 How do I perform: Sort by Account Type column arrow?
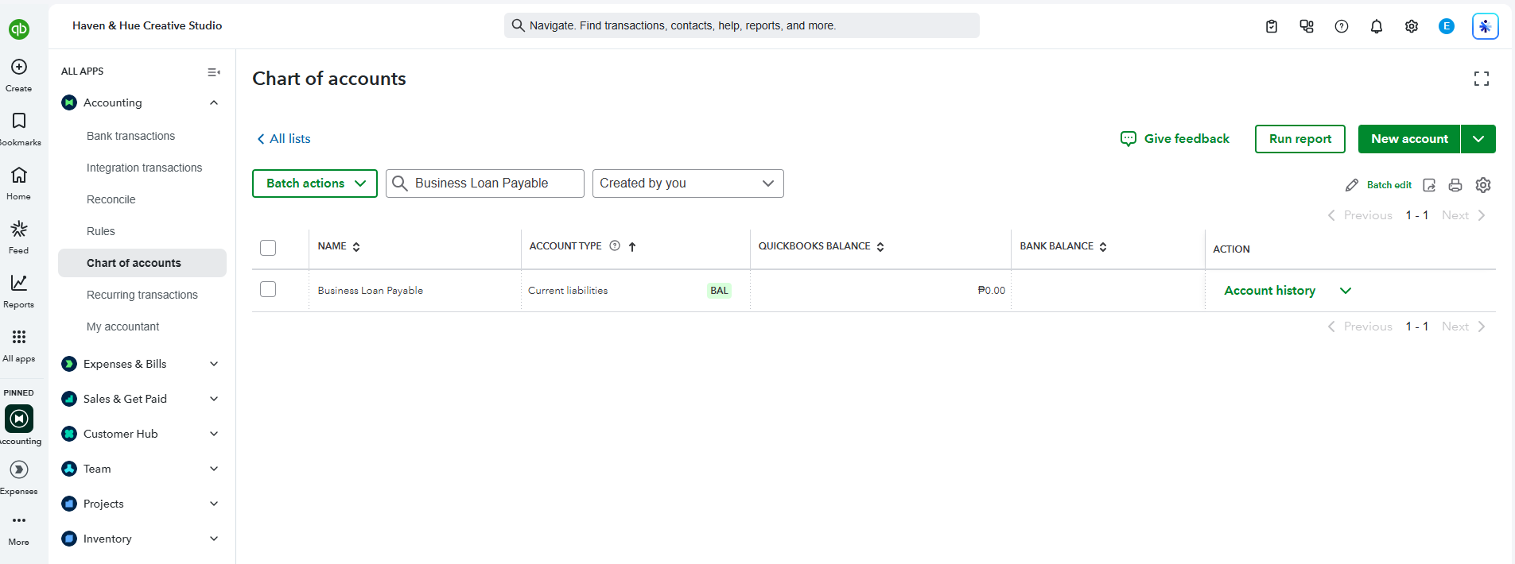[x=632, y=246]
